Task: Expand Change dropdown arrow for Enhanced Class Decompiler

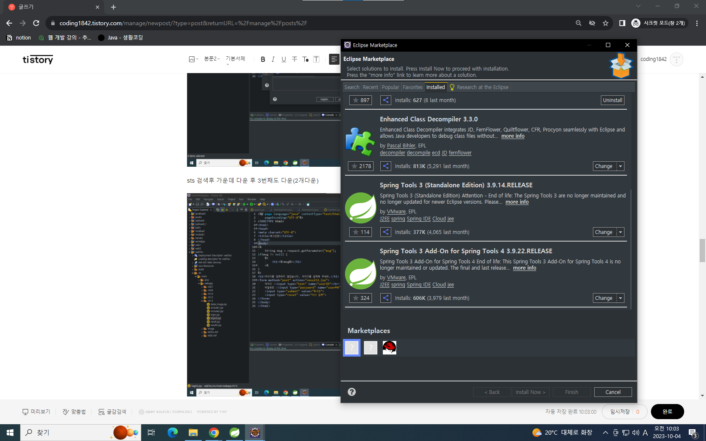Action: coord(620,166)
